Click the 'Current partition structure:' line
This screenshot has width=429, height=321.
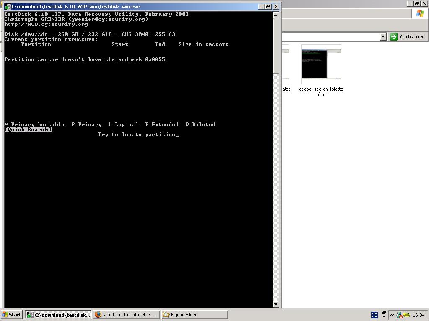point(51,39)
